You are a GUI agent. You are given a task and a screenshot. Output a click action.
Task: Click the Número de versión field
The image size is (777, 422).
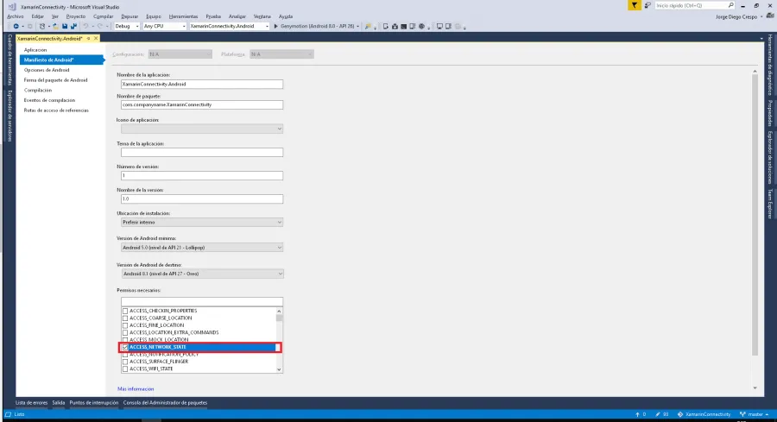tap(202, 176)
